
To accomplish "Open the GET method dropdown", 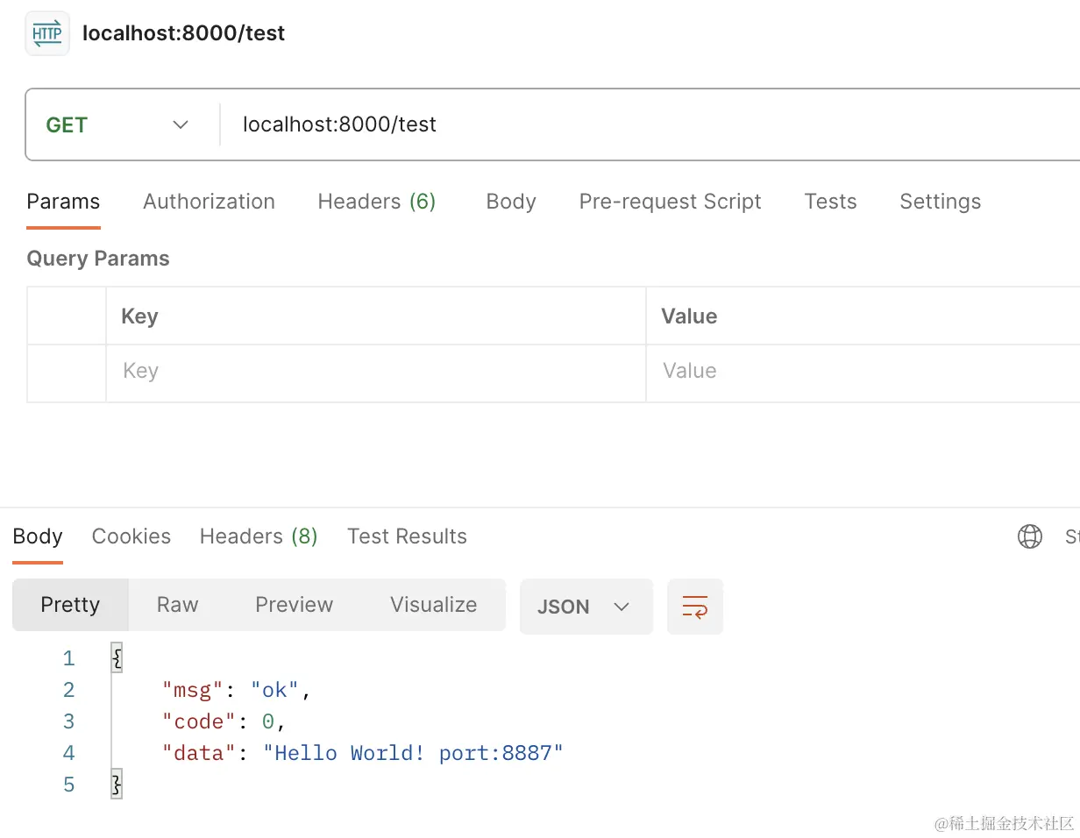I will 118,124.
